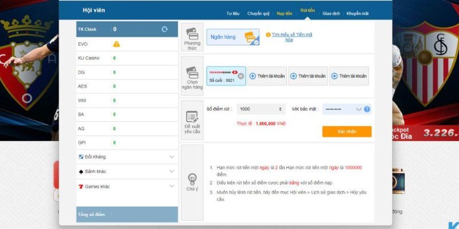Open the Tìm hiểu về Tiền mã hóa link

point(291,37)
